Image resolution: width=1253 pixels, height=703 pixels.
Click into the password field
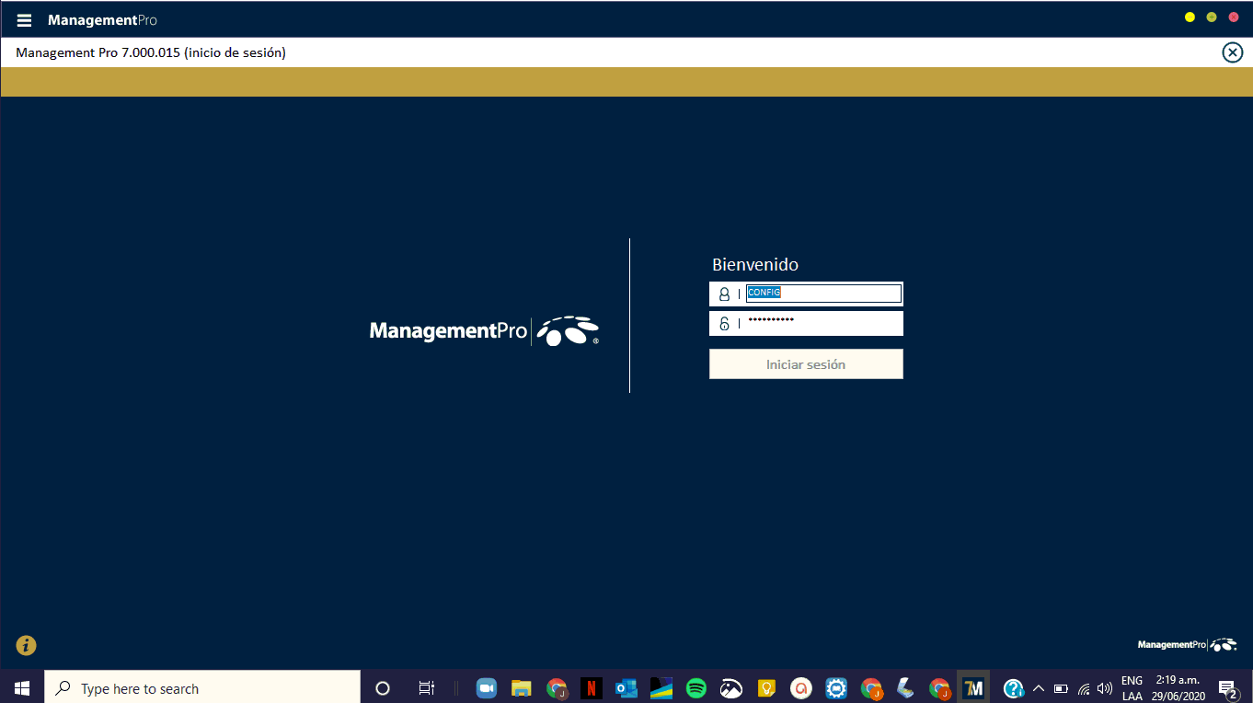822,323
